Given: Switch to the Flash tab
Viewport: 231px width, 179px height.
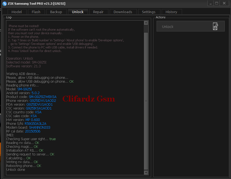Looking at the screenshot, I should tap(36, 12).
